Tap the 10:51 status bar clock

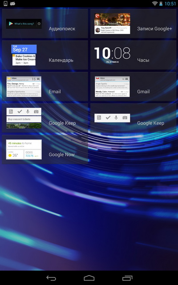(x=170, y=4)
